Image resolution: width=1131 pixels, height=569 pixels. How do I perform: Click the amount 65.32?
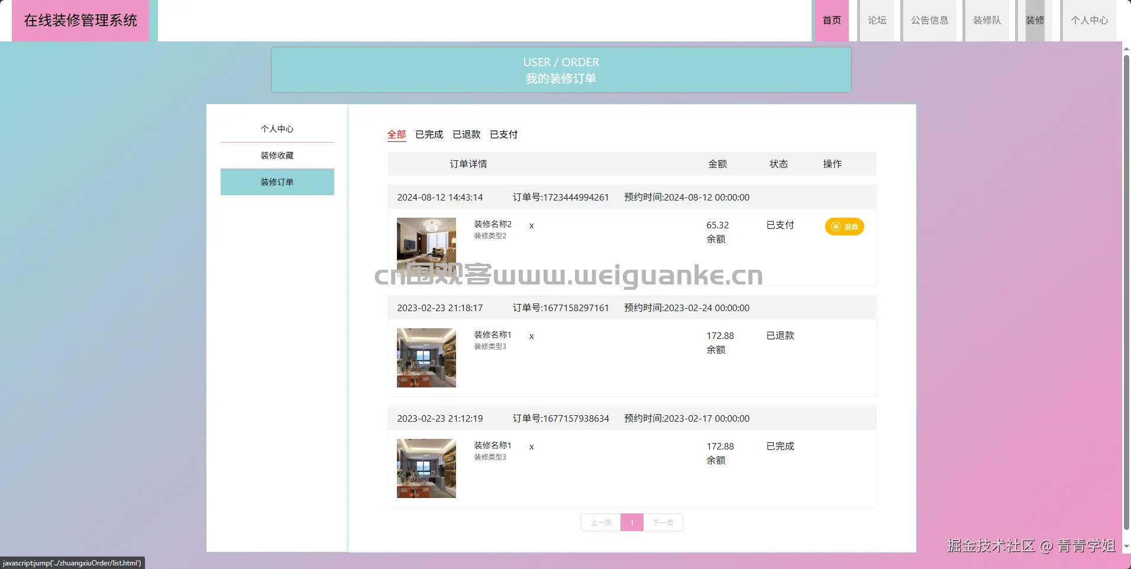(718, 225)
